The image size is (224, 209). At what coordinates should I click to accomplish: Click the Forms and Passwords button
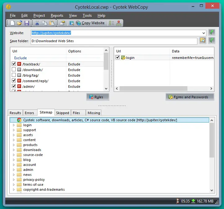[190, 97]
